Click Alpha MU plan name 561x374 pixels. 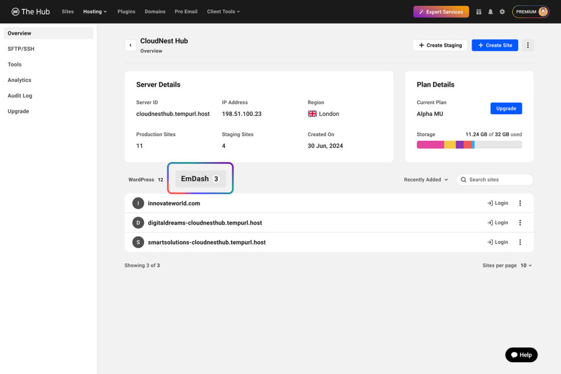pyautogui.click(x=430, y=113)
